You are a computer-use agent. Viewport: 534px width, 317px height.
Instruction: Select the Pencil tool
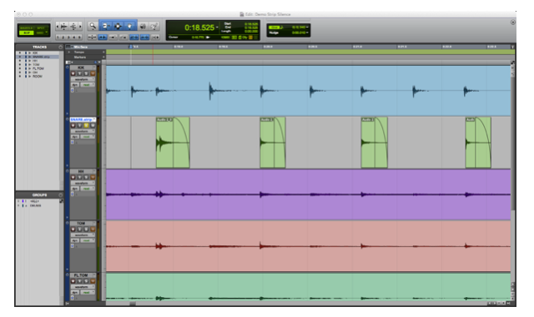click(154, 26)
